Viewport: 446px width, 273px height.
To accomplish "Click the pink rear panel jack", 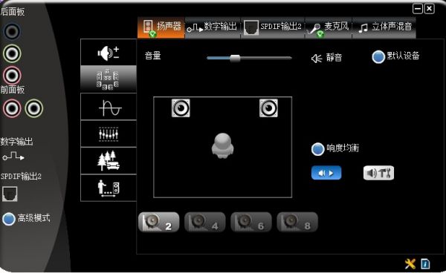I will tap(12, 75).
